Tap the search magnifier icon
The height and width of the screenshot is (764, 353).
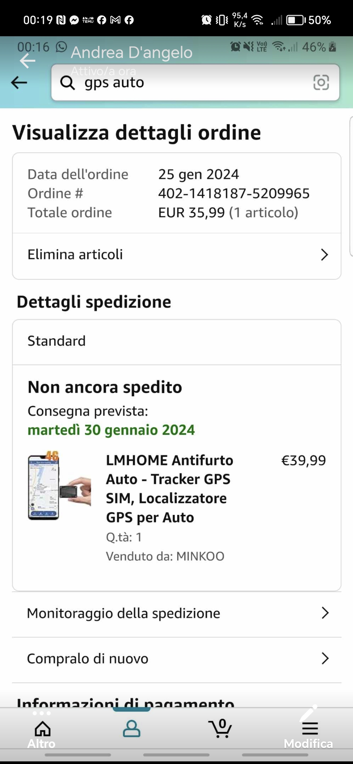pos(68,83)
